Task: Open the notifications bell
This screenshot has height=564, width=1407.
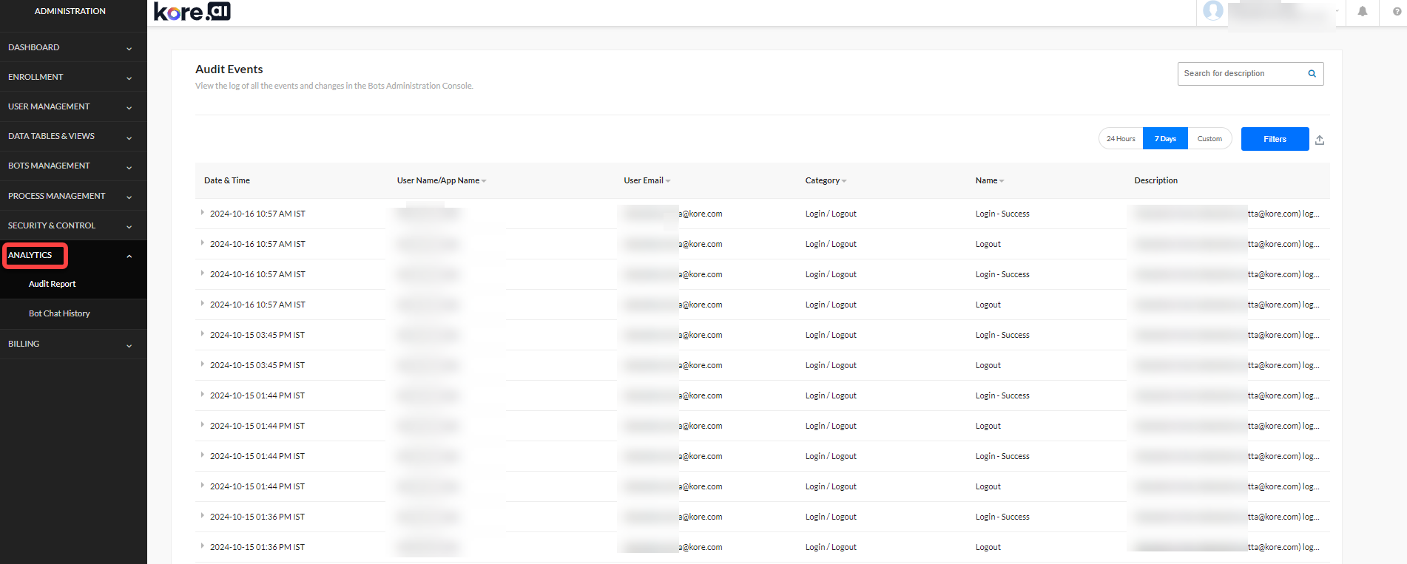Action: click(1362, 12)
